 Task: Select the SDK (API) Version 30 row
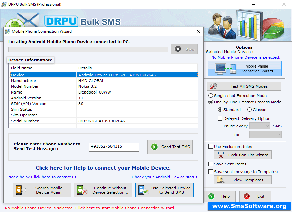(104, 104)
